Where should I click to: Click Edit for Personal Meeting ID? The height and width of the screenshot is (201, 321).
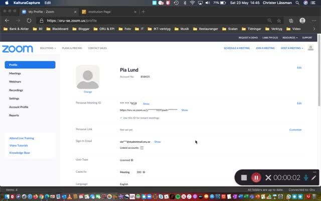tap(299, 103)
